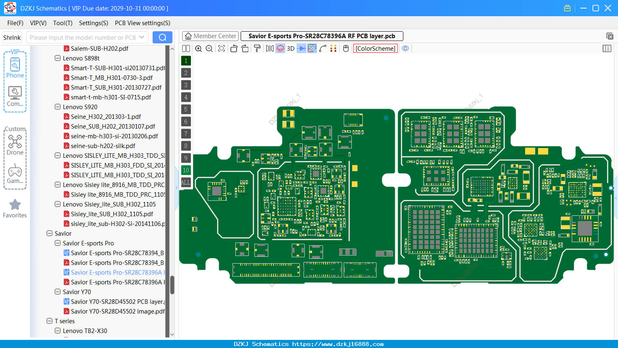
Task: Open the Game console category
Action: point(15,174)
